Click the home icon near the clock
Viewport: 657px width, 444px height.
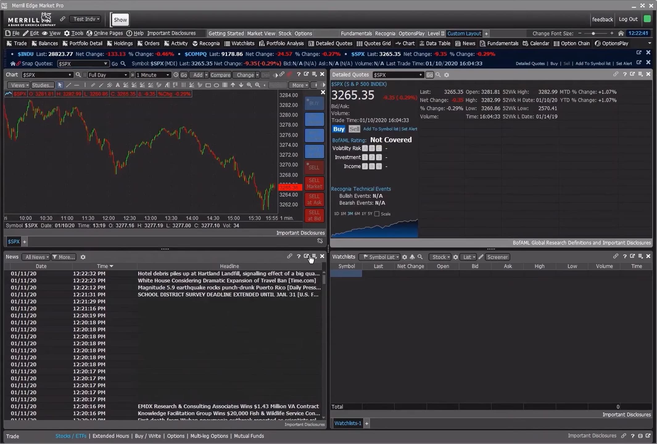[x=621, y=33]
